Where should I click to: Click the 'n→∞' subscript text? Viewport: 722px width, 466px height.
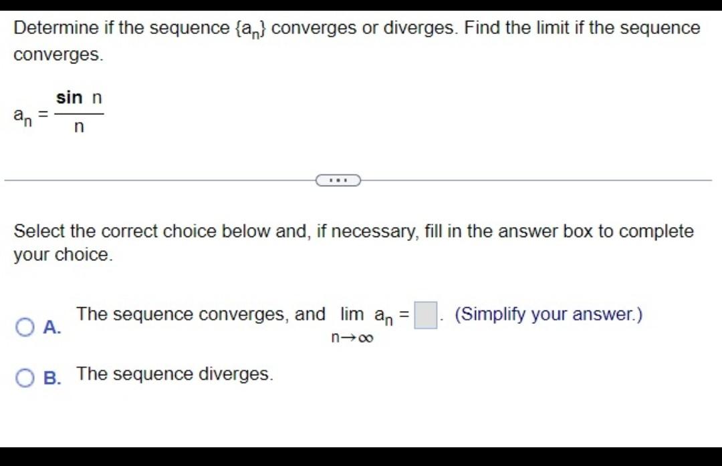pyautogui.click(x=353, y=338)
